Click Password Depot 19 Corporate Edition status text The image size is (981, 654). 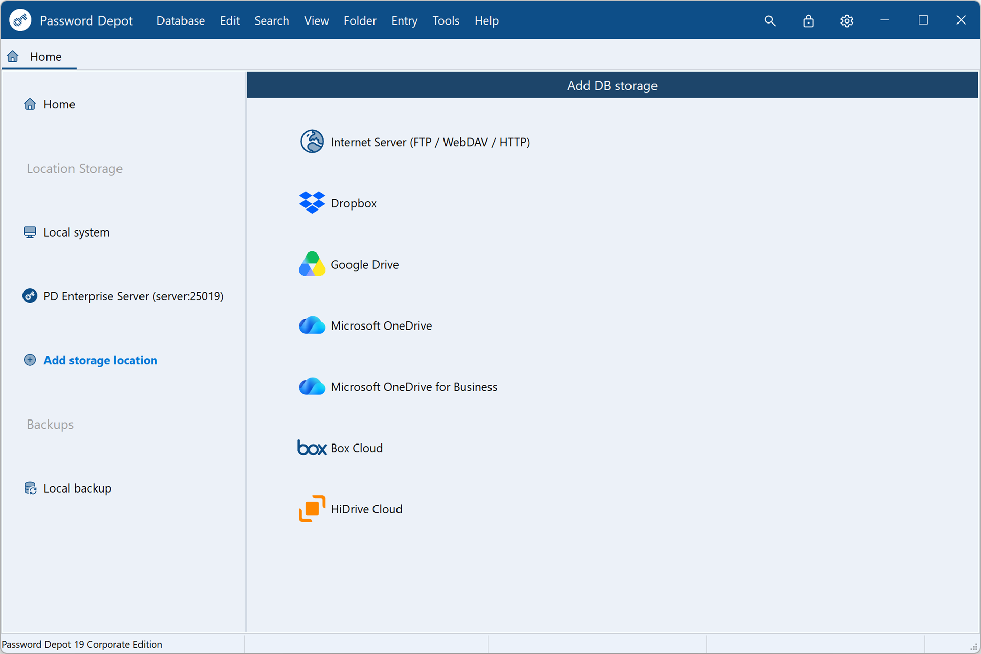pos(82,645)
